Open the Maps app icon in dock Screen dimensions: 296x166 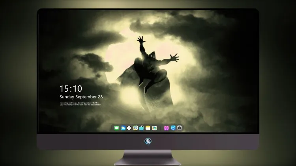point(135,128)
